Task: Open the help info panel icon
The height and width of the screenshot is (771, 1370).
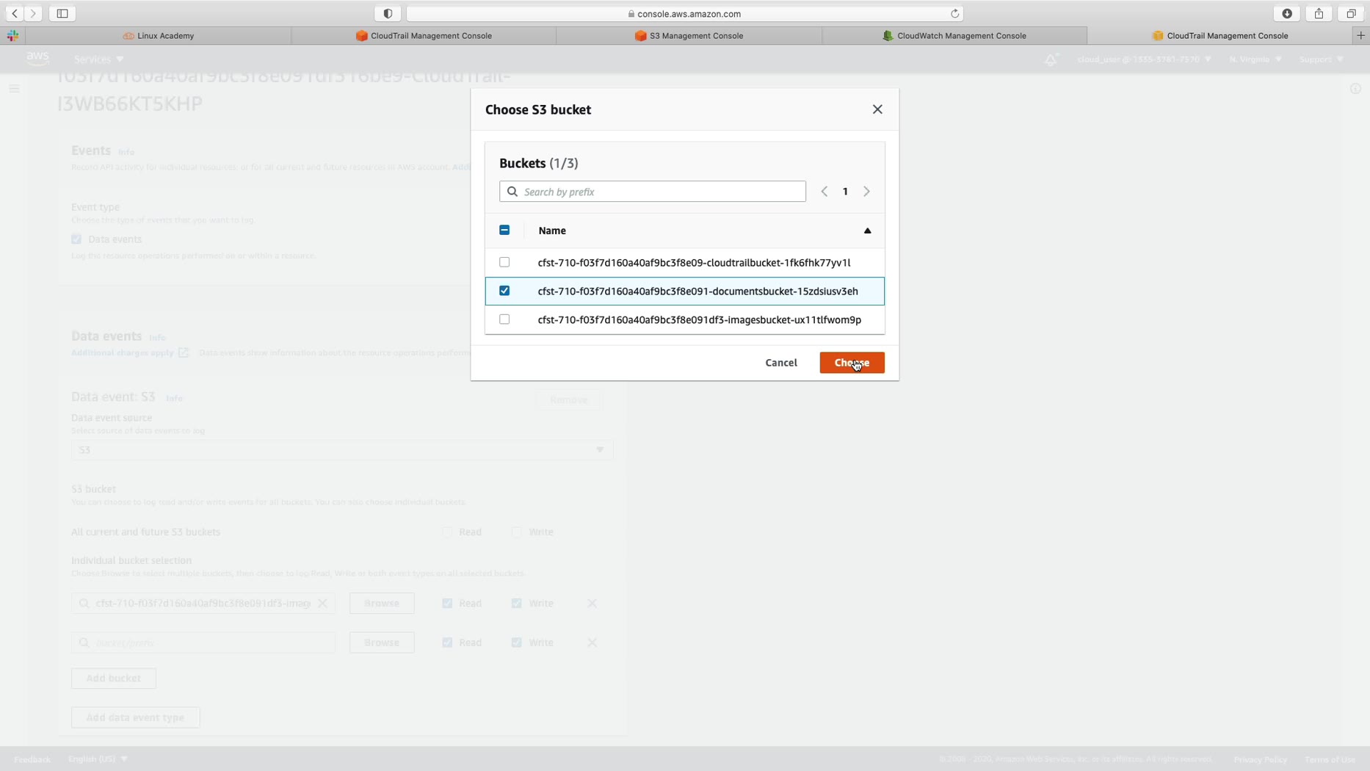Action: coord(1355,89)
